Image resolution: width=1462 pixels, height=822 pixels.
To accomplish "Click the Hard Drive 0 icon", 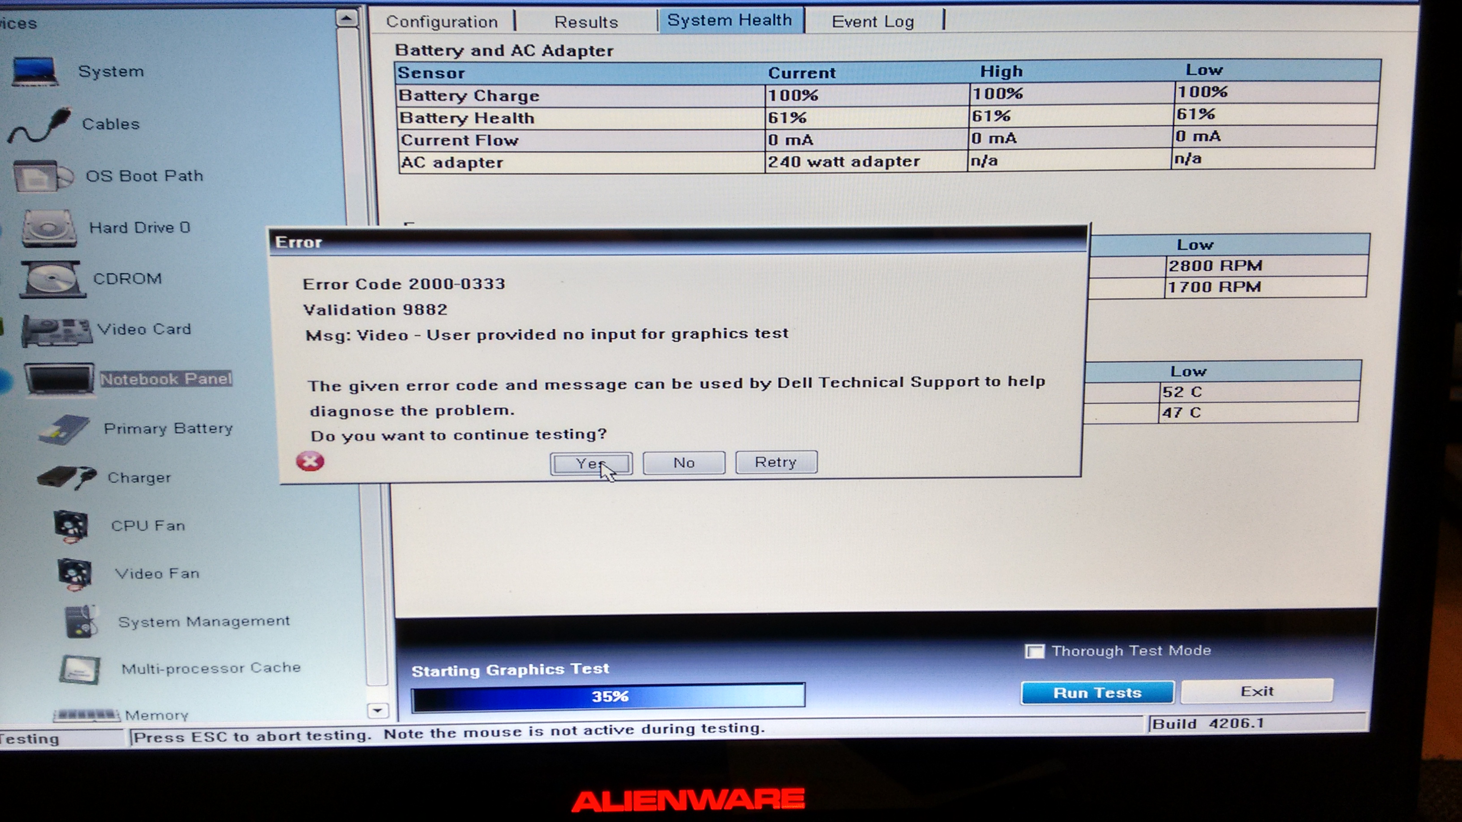I will pyautogui.click(x=49, y=229).
